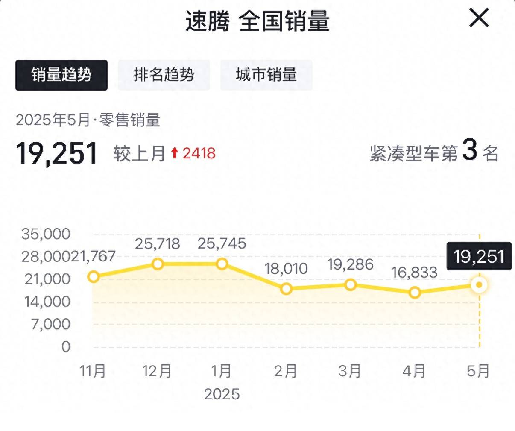This screenshot has height=431, width=515.
Task: Click the 25,718 value label
Action: tap(158, 244)
